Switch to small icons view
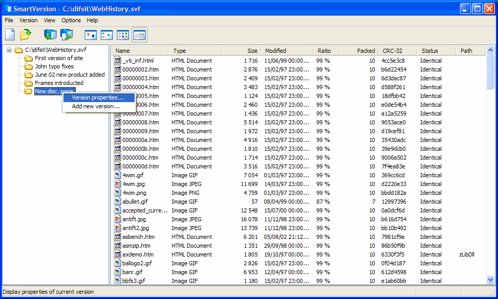Screen dimensions: 498x299 pos(107,34)
